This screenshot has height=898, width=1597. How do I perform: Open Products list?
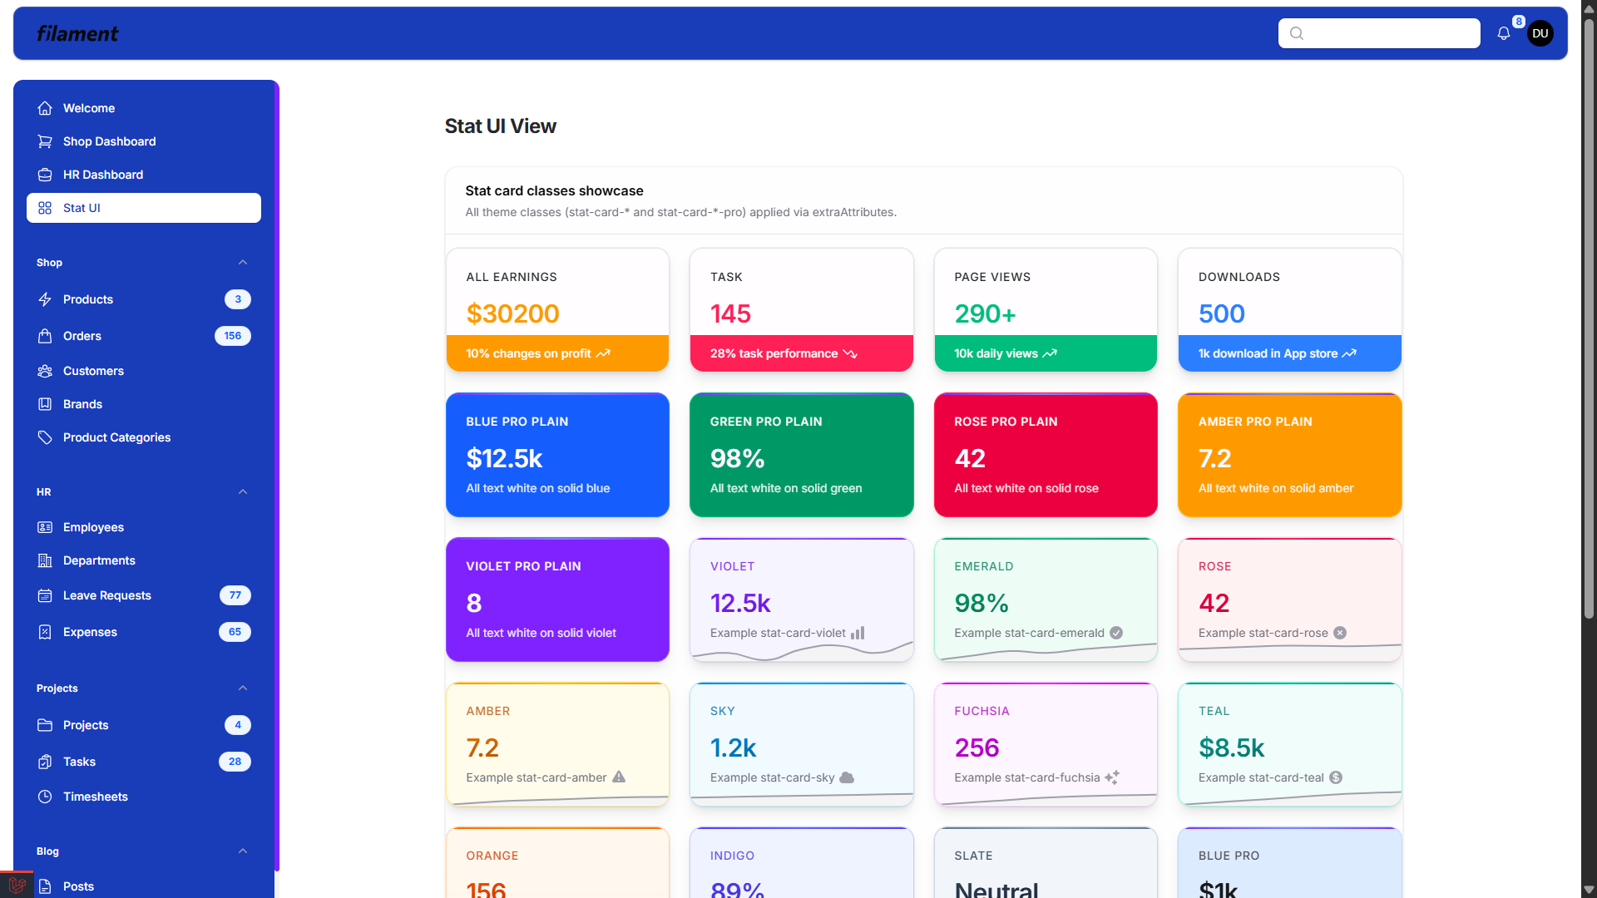144,299
